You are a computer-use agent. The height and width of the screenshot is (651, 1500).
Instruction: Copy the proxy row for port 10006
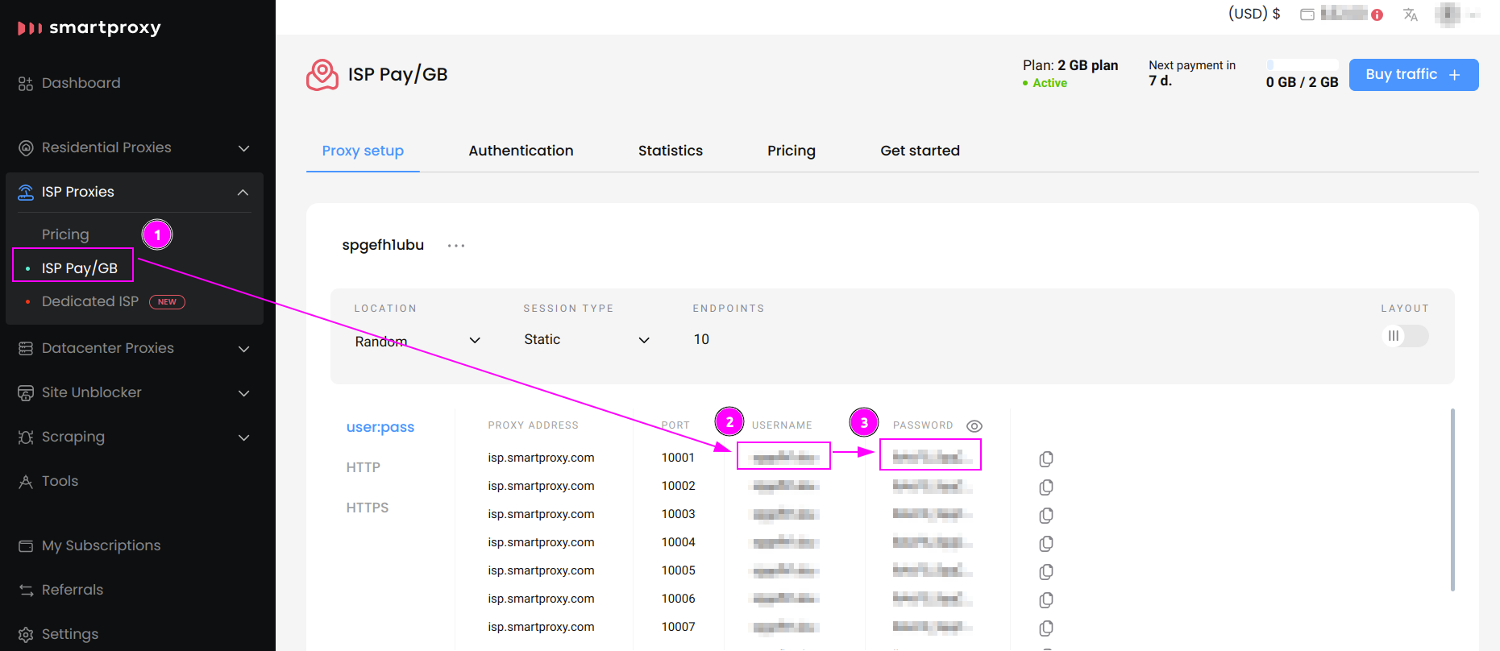(1046, 600)
